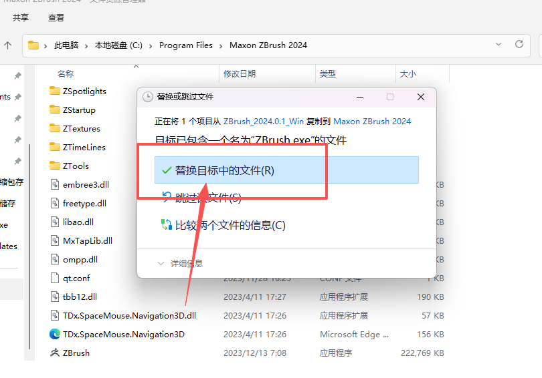Click the 2023/12/13 7:08 date cell

[255, 353]
